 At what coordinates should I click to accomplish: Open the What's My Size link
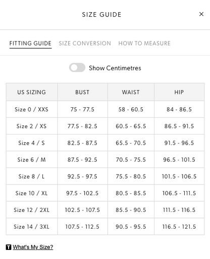tap(33, 247)
